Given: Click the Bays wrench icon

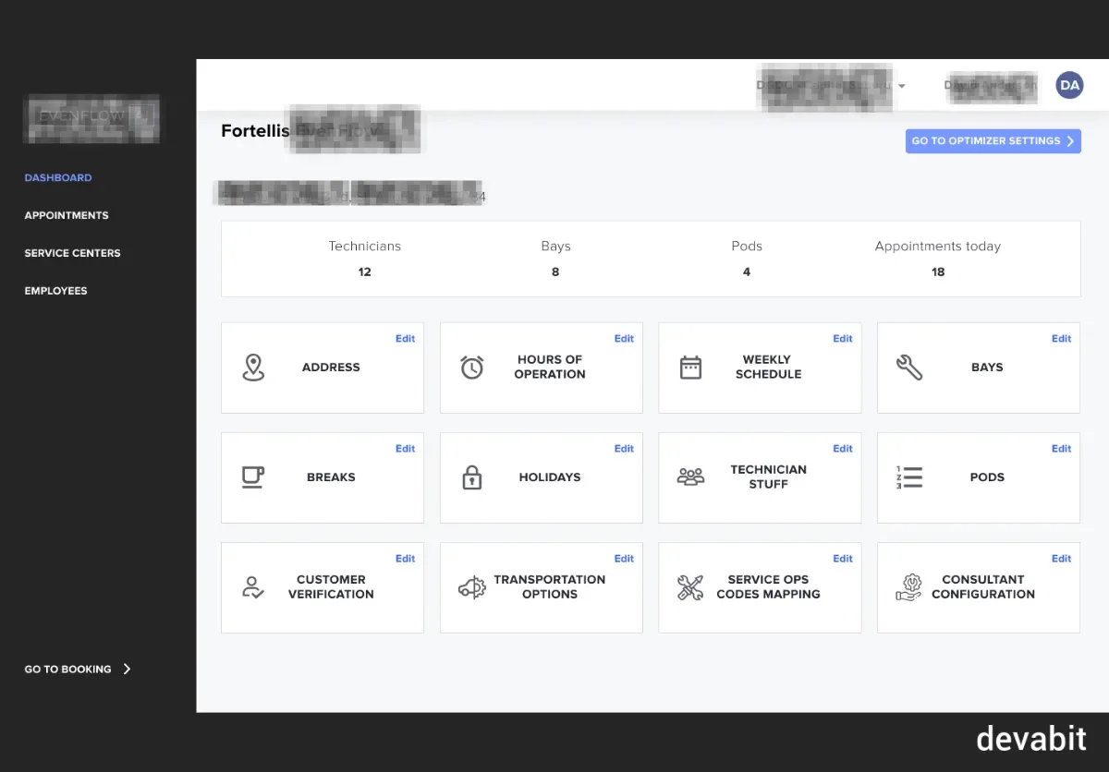Looking at the screenshot, I should pyautogui.click(x=909, y=367).
